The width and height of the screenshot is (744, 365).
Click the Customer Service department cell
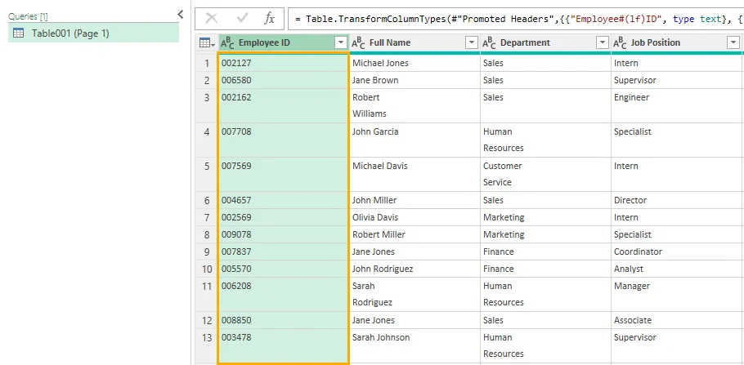[x=545, y=175]
